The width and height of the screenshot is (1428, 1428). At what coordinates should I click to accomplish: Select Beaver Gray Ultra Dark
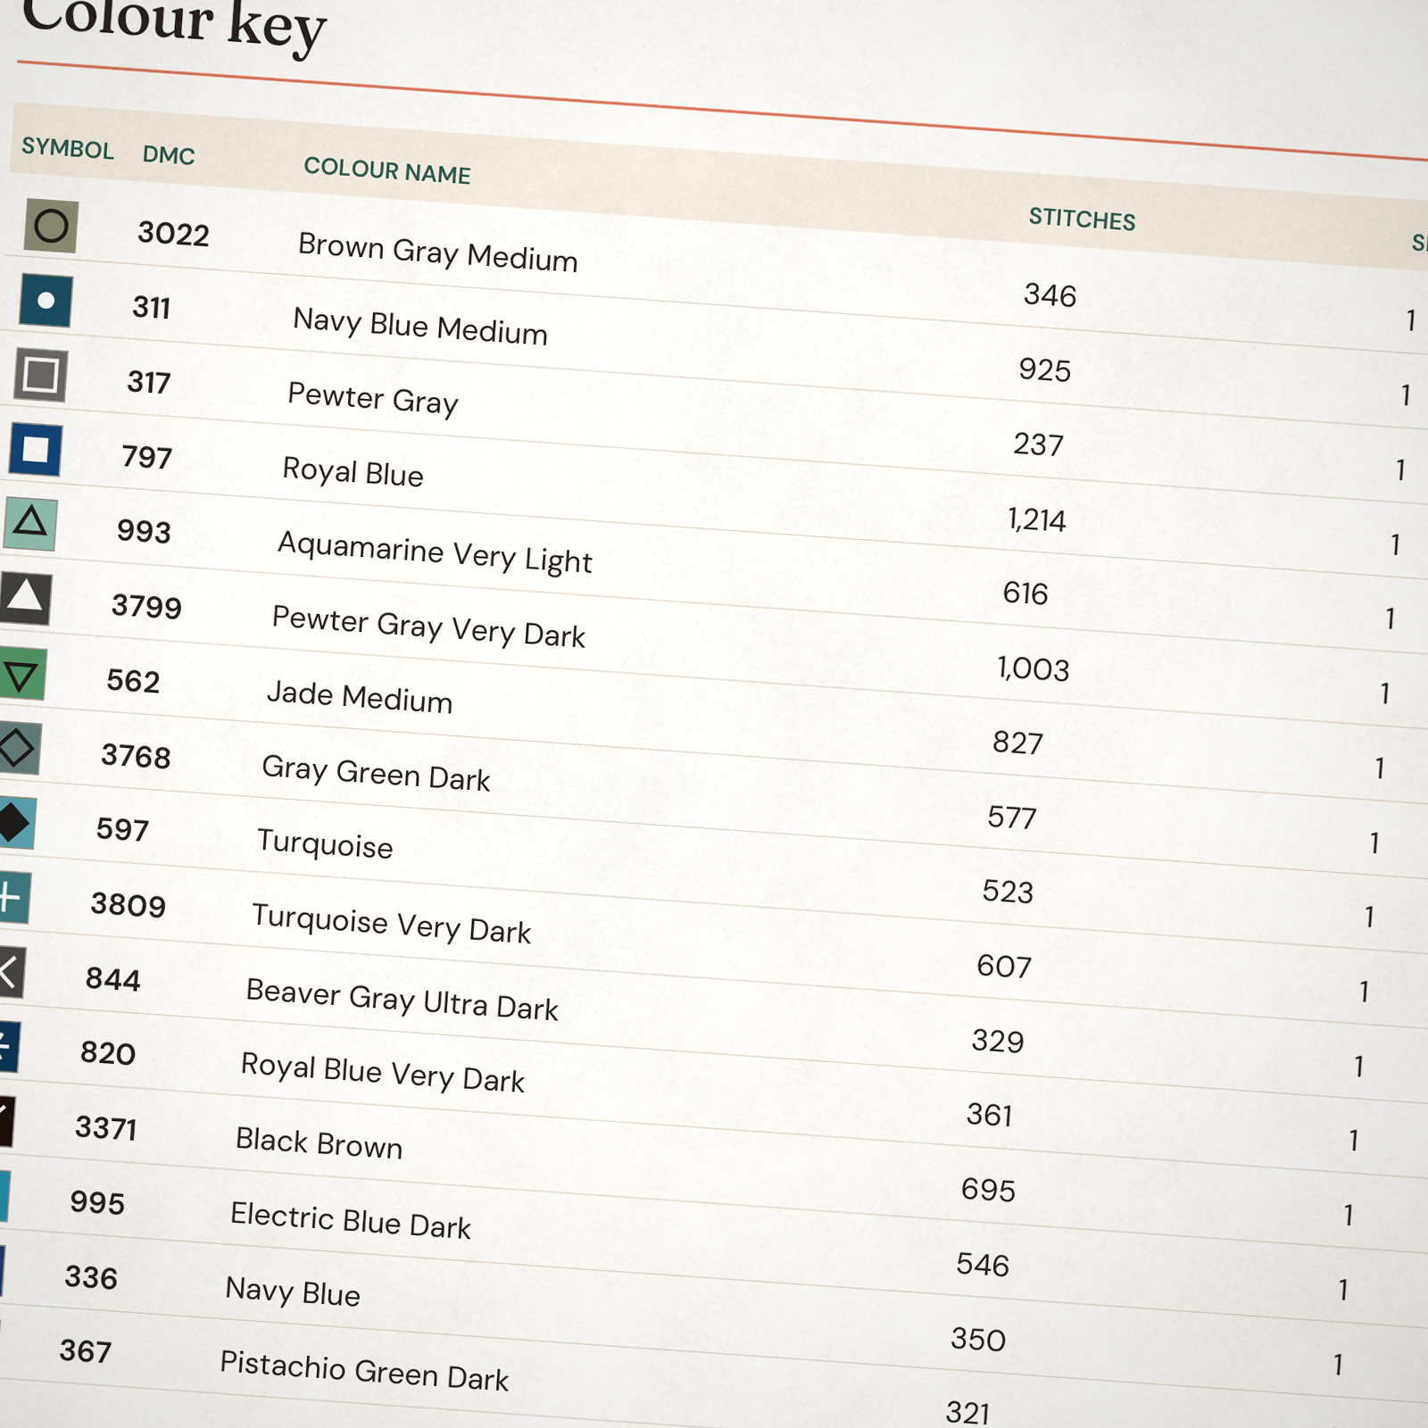[x=402, y=1000]
